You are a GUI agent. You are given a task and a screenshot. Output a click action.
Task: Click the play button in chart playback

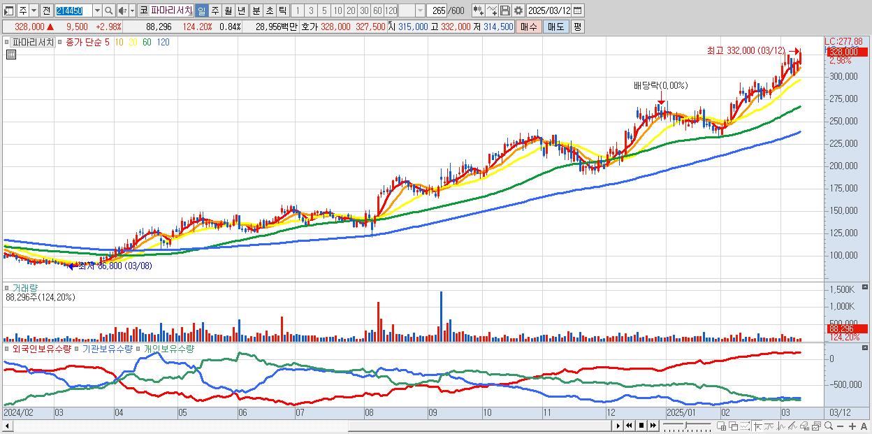tap(618, 426)
